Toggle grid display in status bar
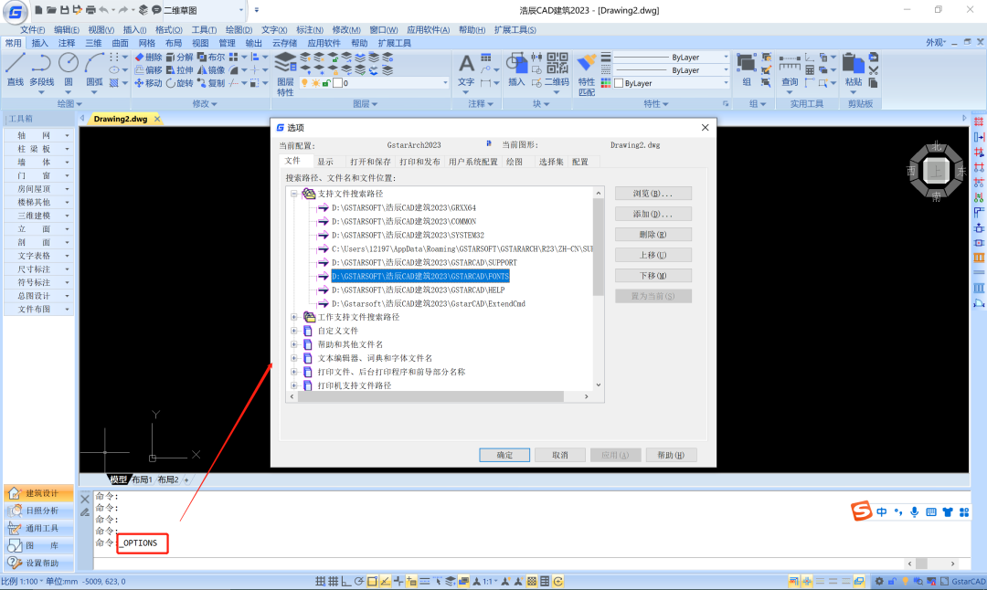 click(x=333, y=581)
